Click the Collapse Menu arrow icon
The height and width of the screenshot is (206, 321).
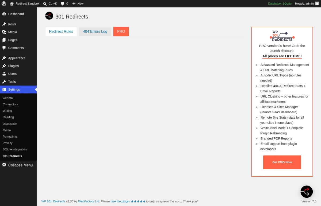coord(4,165)
